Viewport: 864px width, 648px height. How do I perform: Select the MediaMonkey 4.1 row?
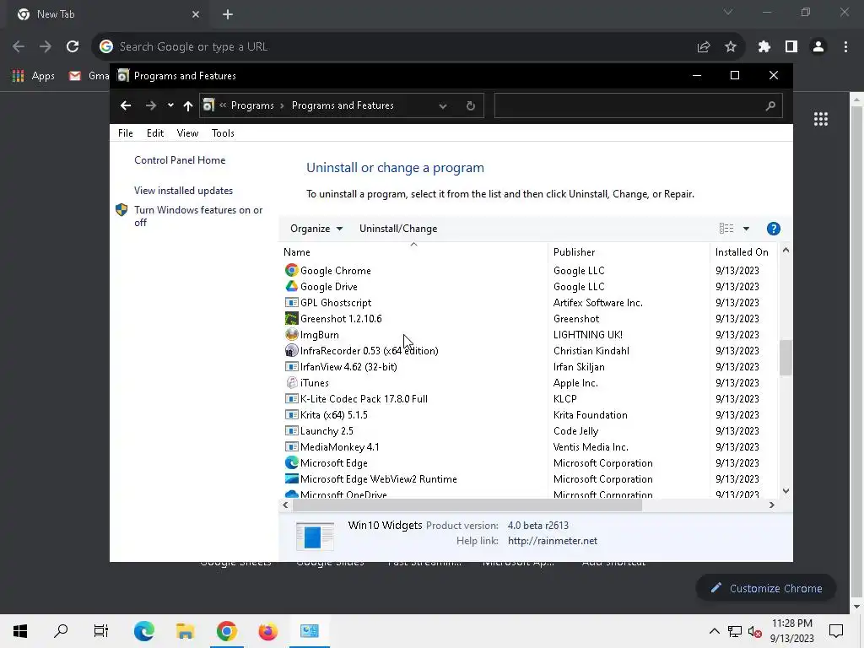coord(529,446)
